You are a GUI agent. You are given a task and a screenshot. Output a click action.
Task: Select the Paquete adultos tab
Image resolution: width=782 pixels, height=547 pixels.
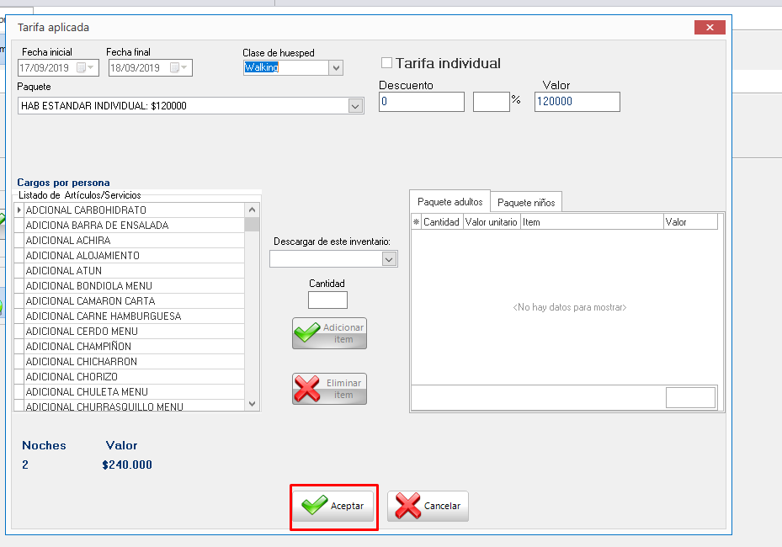point(450,202)
